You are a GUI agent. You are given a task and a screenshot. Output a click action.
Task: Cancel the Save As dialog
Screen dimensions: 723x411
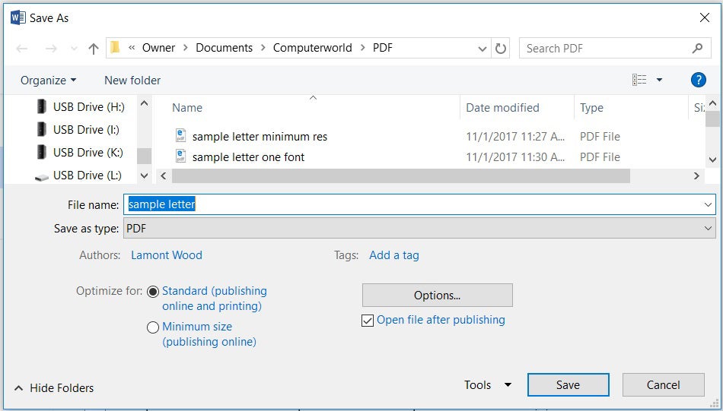663,384
